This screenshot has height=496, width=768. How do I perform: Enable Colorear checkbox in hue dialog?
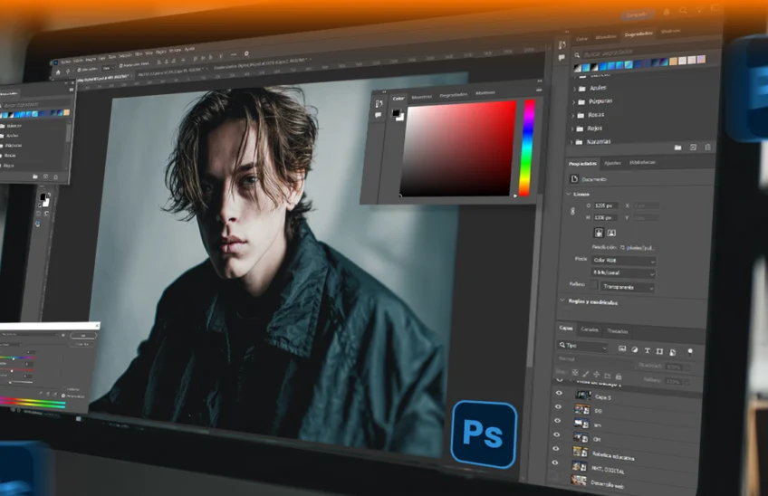coord(63,389)
